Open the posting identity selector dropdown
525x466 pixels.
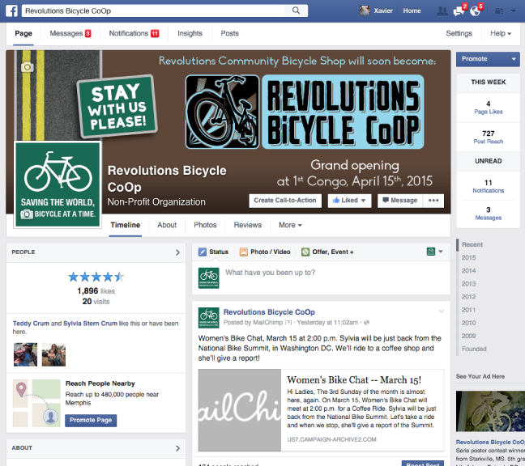coord(435,252)
